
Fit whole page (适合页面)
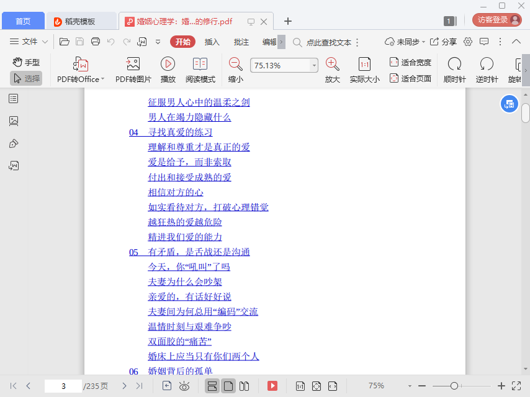tap(410, 78)
